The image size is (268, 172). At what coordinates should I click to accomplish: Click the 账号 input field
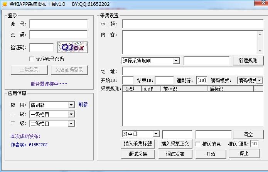[58, 24]
